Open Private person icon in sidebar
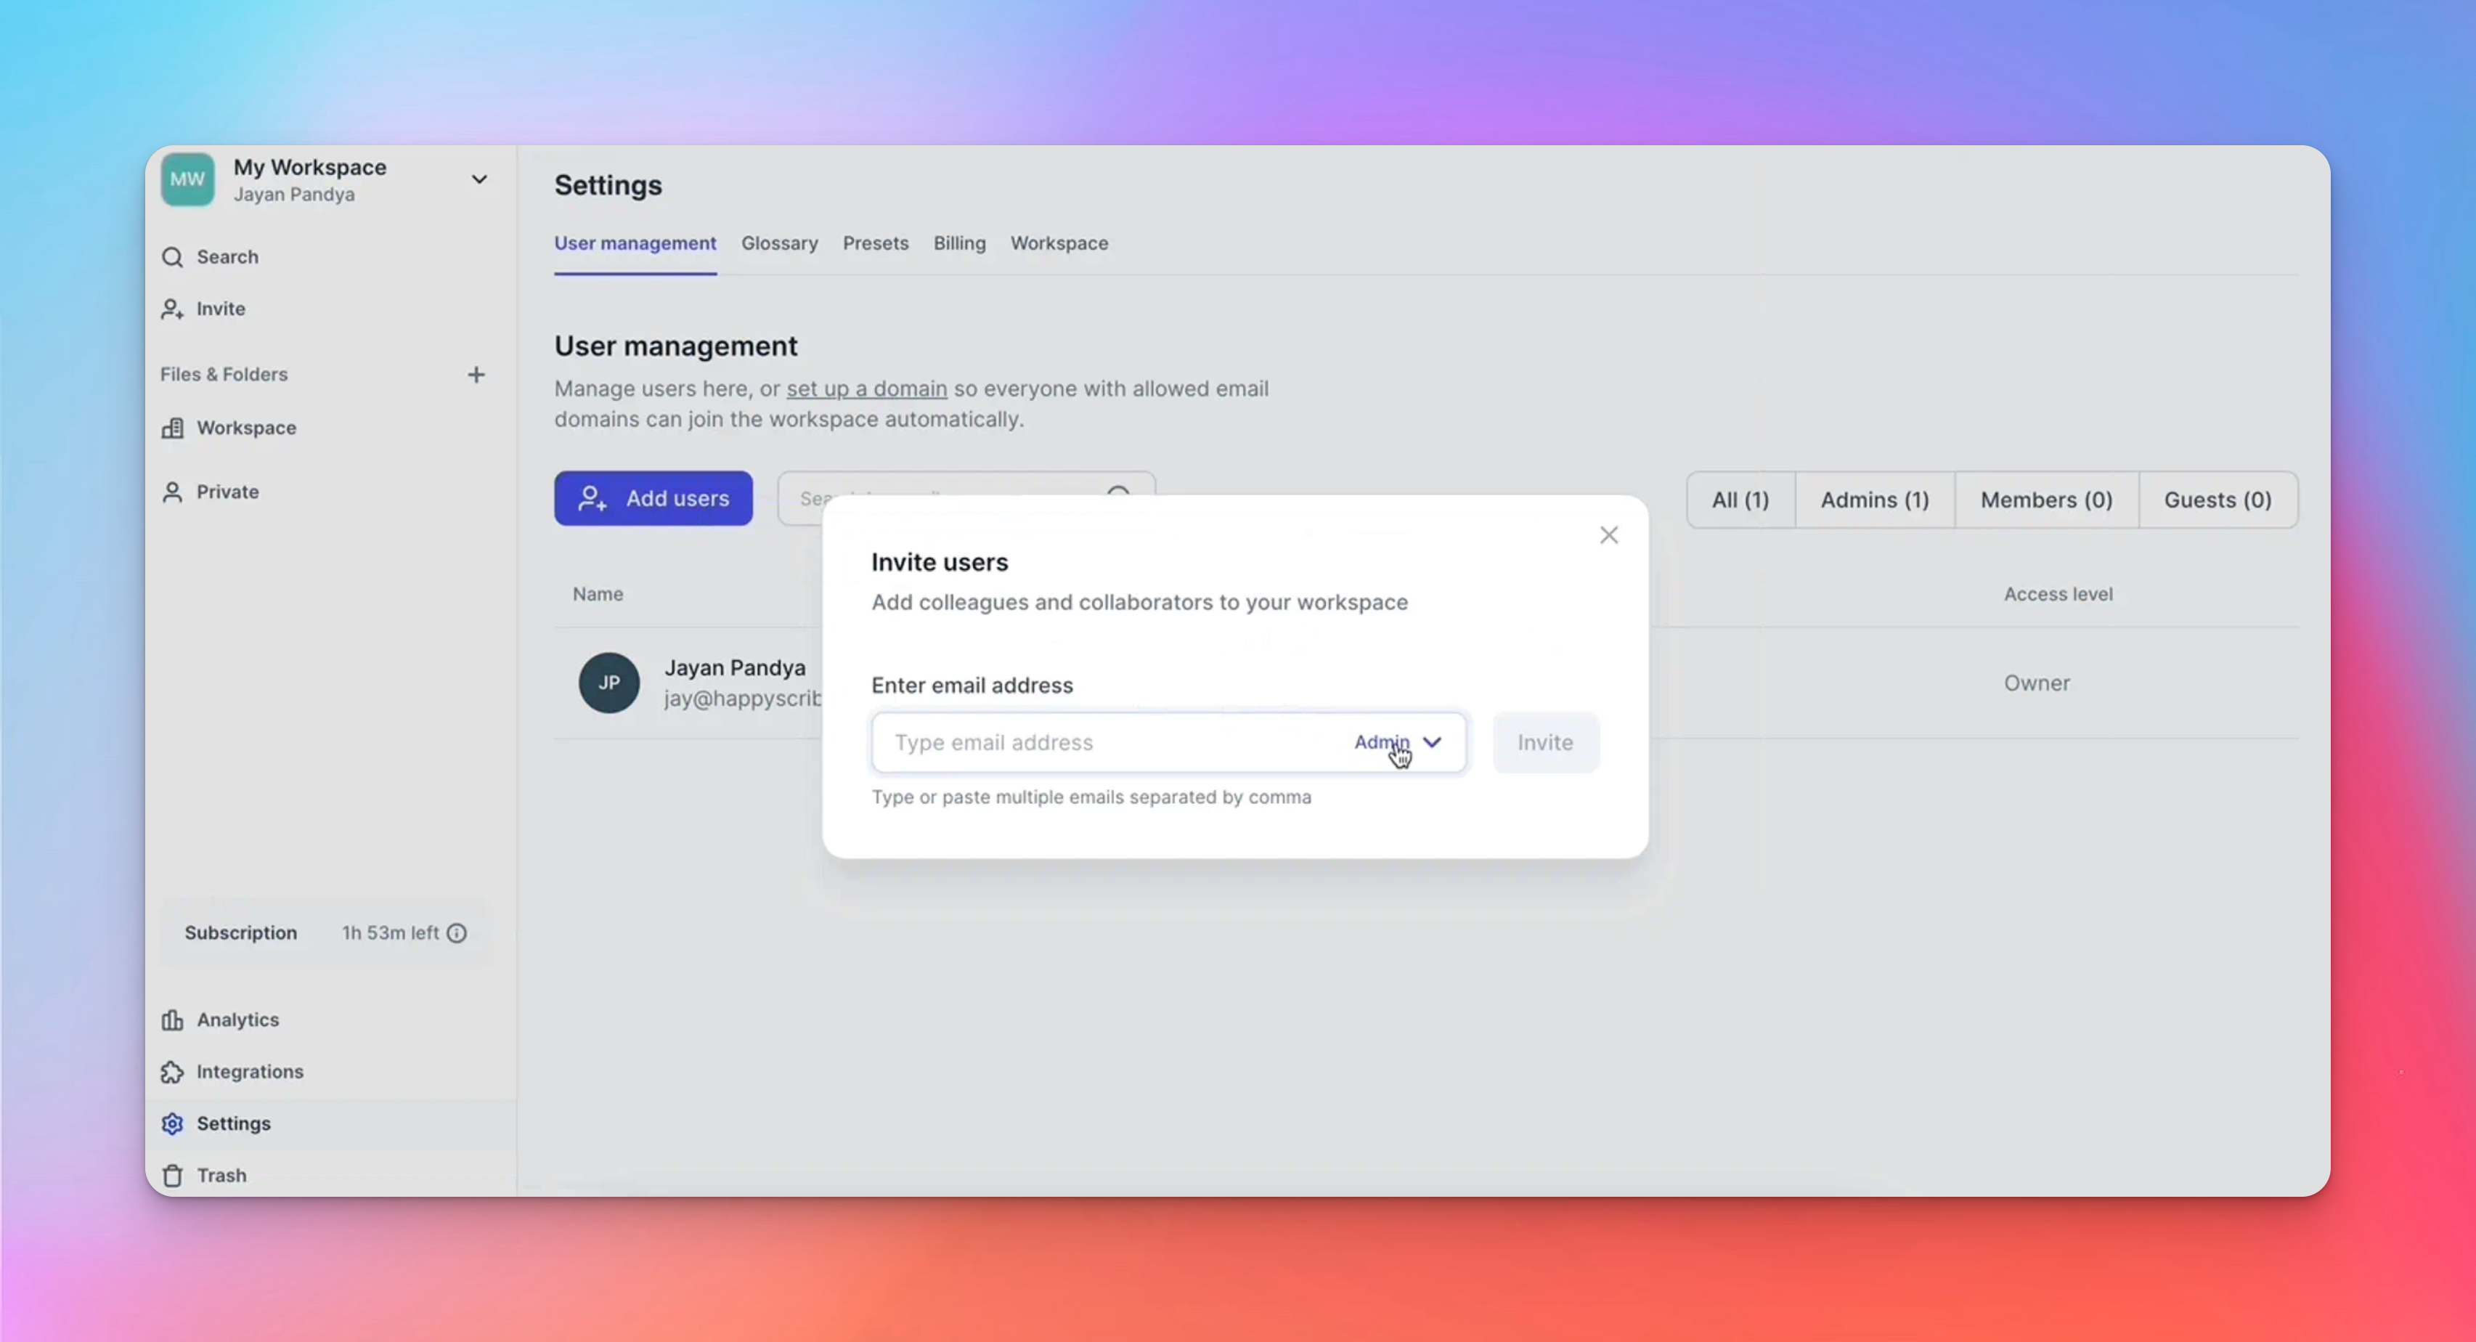2476x1342 pixels. point(172,492)
